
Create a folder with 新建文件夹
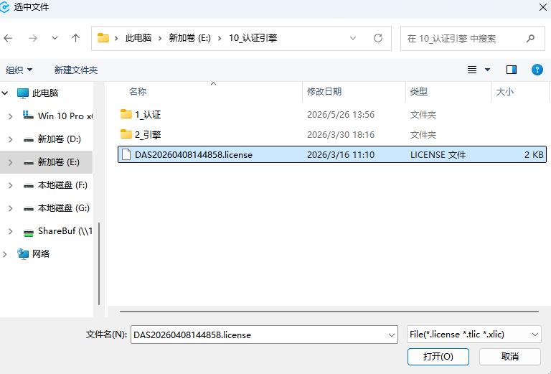tap(76, 70)
